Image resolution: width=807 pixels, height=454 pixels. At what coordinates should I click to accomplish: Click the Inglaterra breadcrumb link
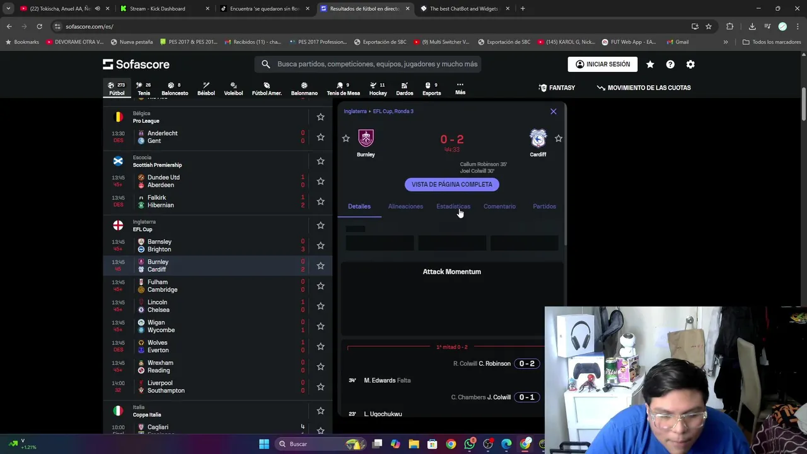[355, 111]
